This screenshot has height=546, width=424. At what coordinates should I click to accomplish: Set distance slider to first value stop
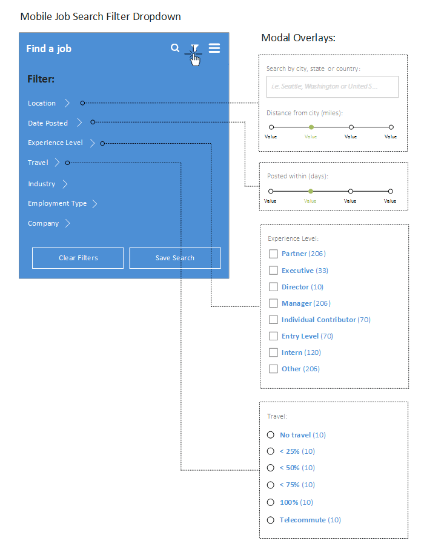point(271,127)
